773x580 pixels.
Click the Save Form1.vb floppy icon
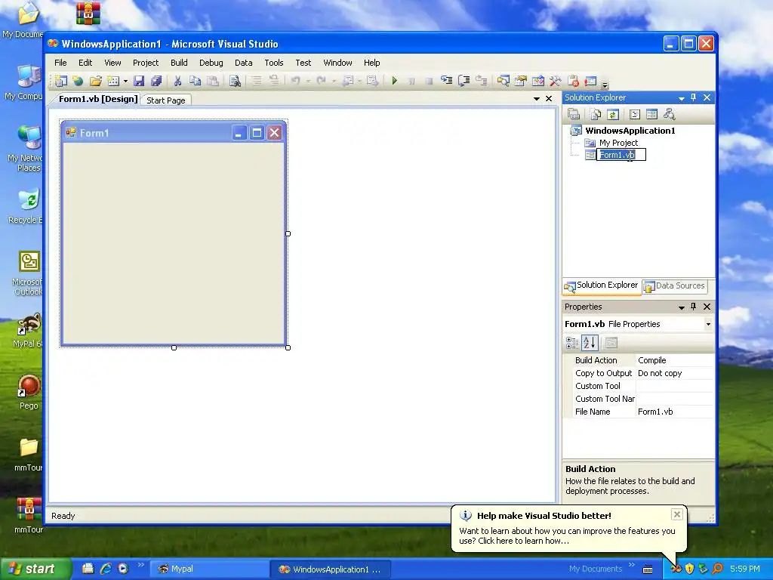[139, 81]
